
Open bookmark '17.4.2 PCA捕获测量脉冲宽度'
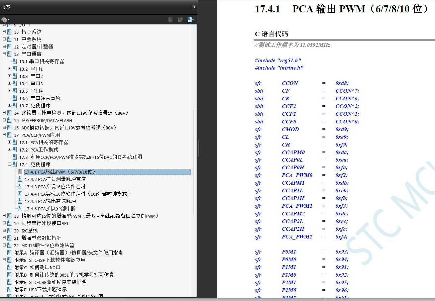coord(55,179)
